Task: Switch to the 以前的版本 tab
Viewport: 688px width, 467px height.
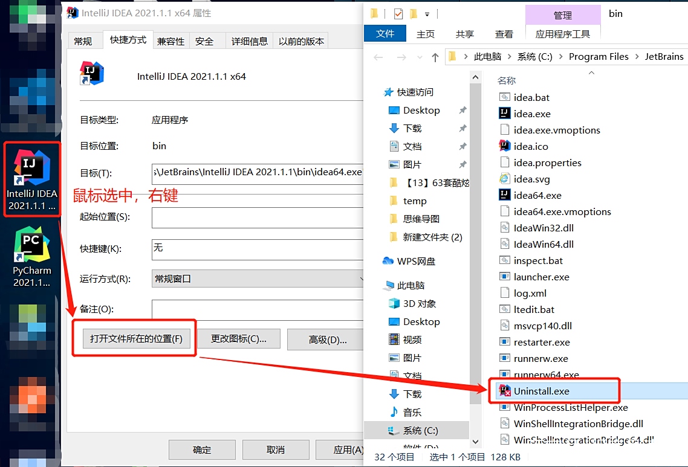Action: [301, 41]
